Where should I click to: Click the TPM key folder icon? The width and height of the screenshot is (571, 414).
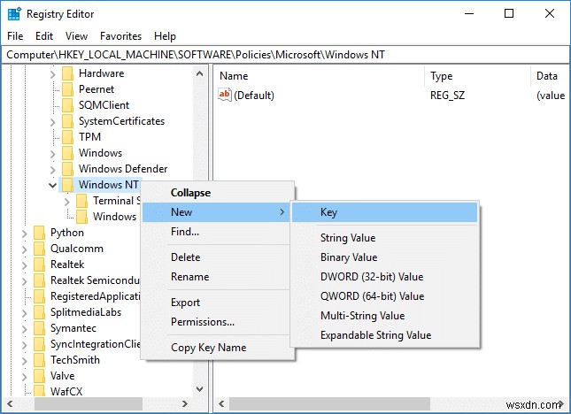tap(67, 137)
